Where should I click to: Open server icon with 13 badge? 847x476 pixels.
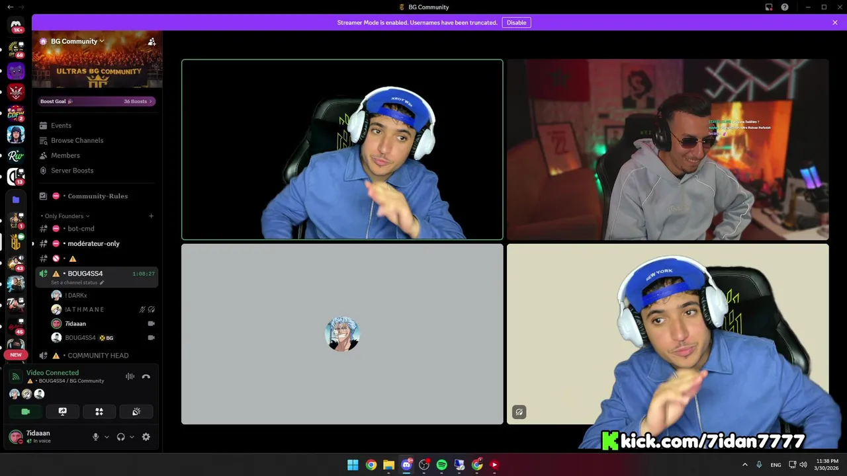click(16, 177)
